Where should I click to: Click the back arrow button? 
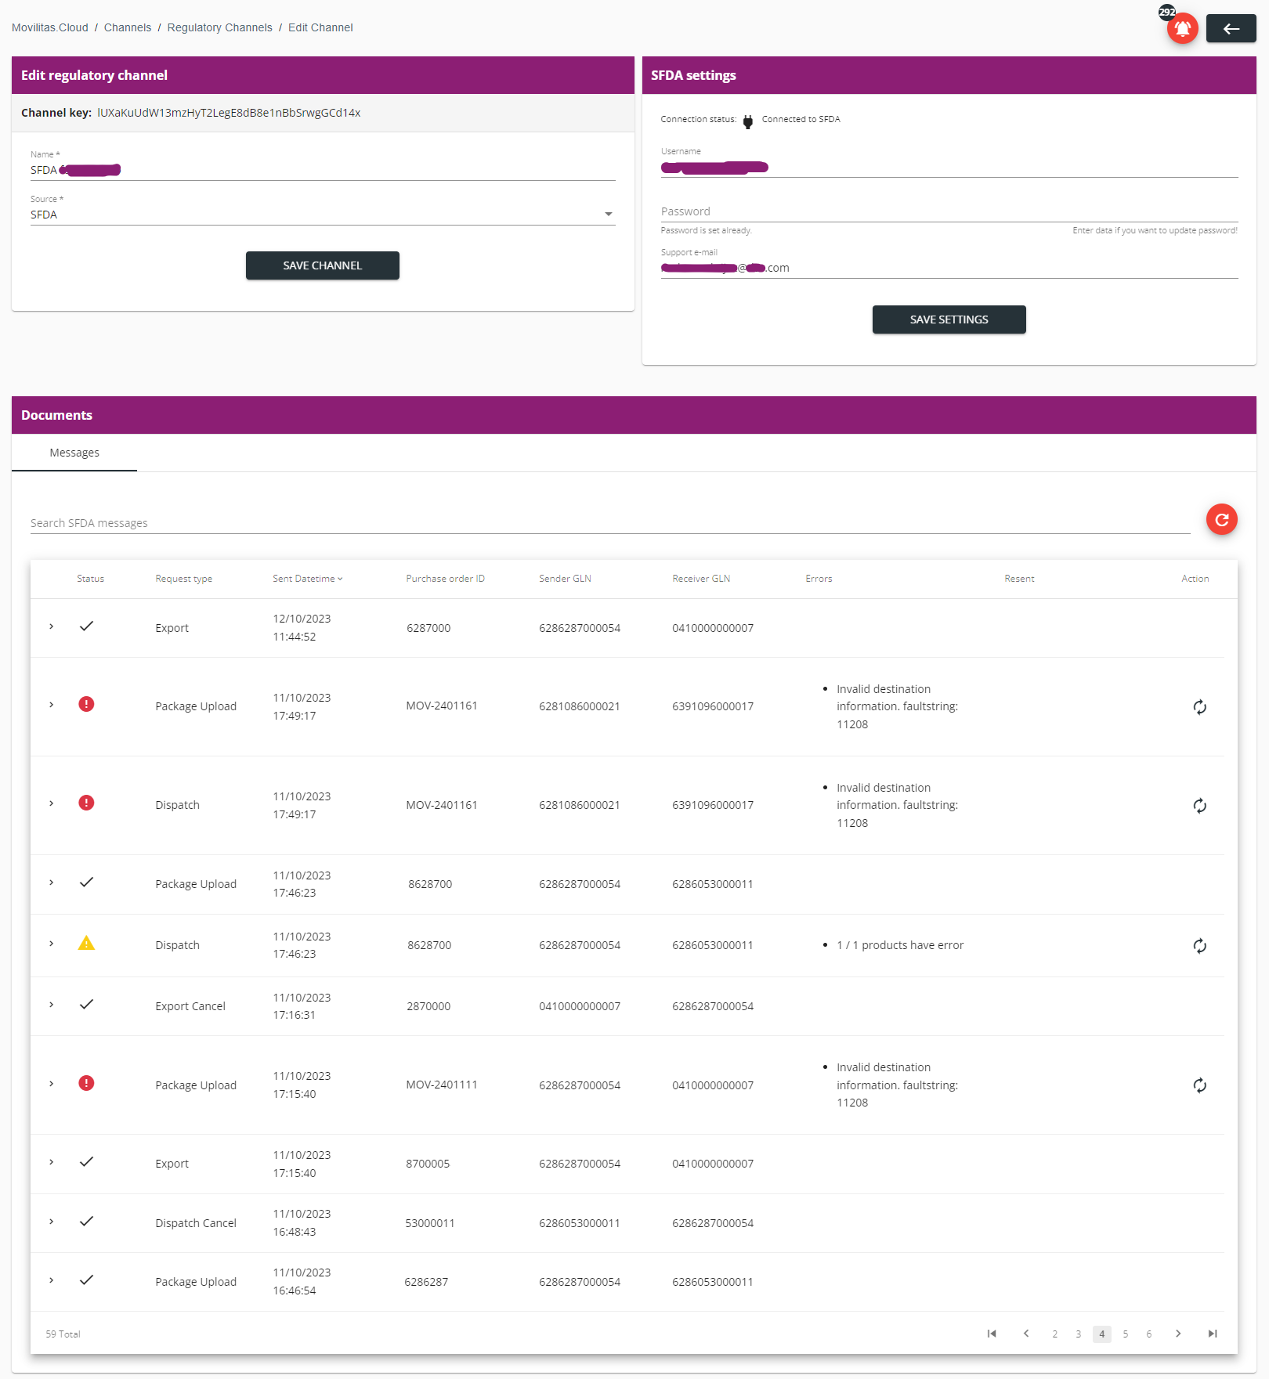click(1231, 29)
